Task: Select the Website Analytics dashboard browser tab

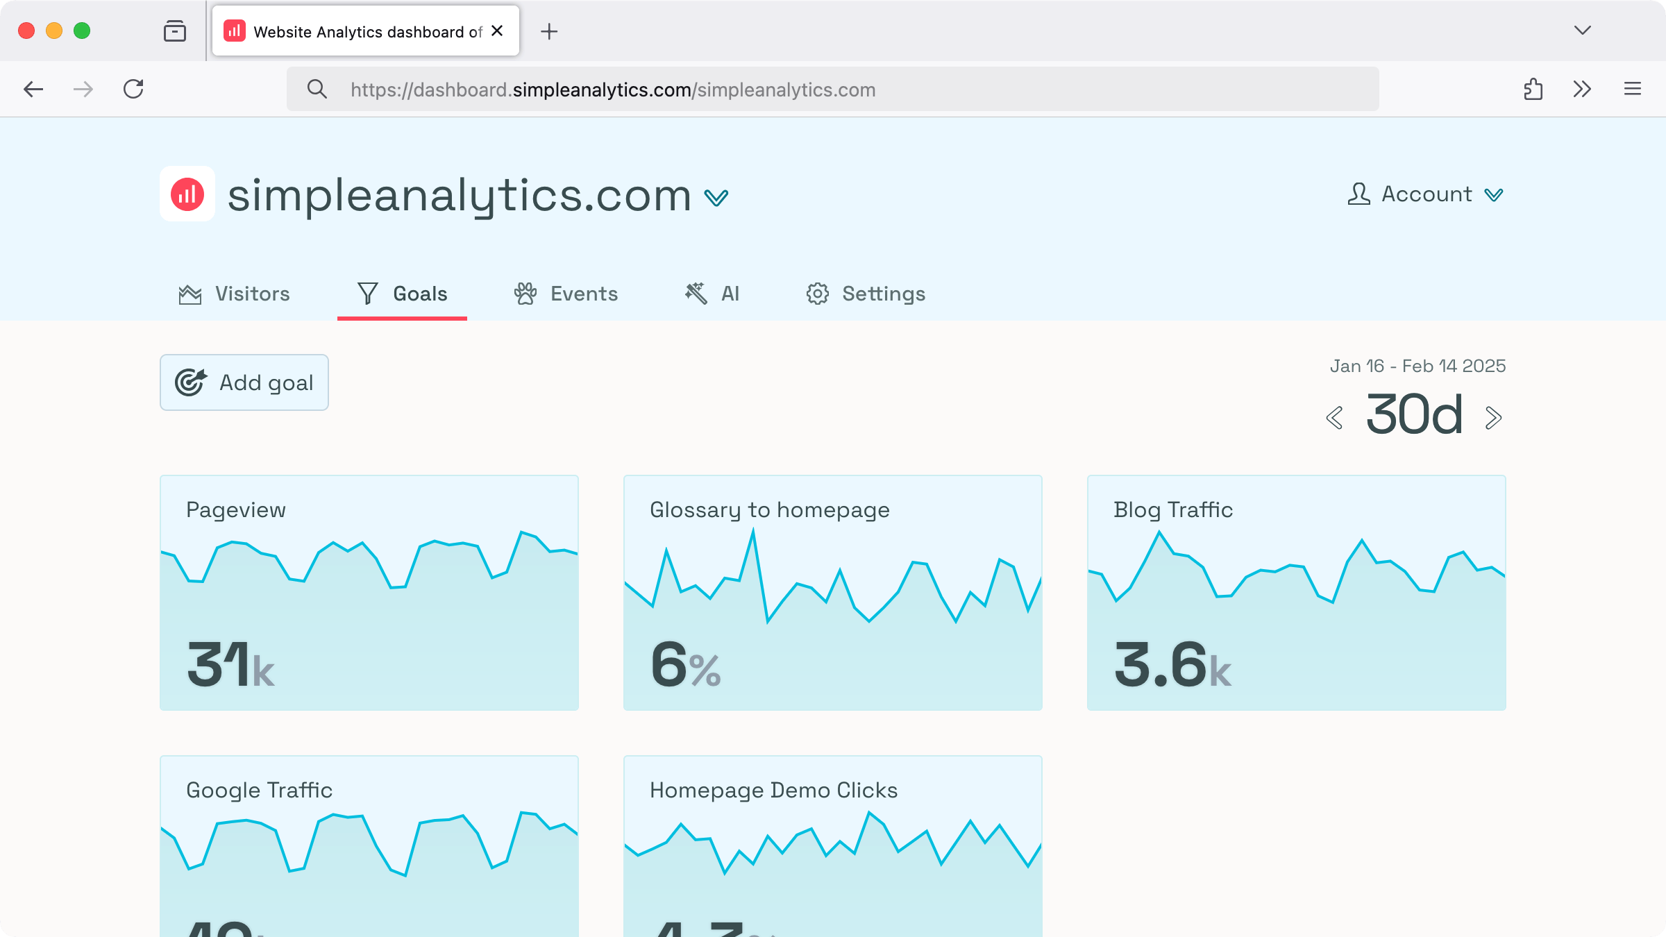Action: (366, 31)
